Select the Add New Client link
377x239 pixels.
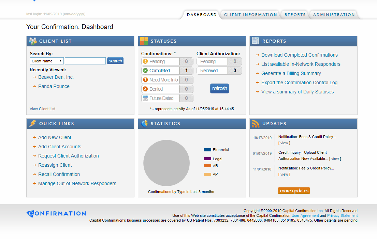point(55,137)
